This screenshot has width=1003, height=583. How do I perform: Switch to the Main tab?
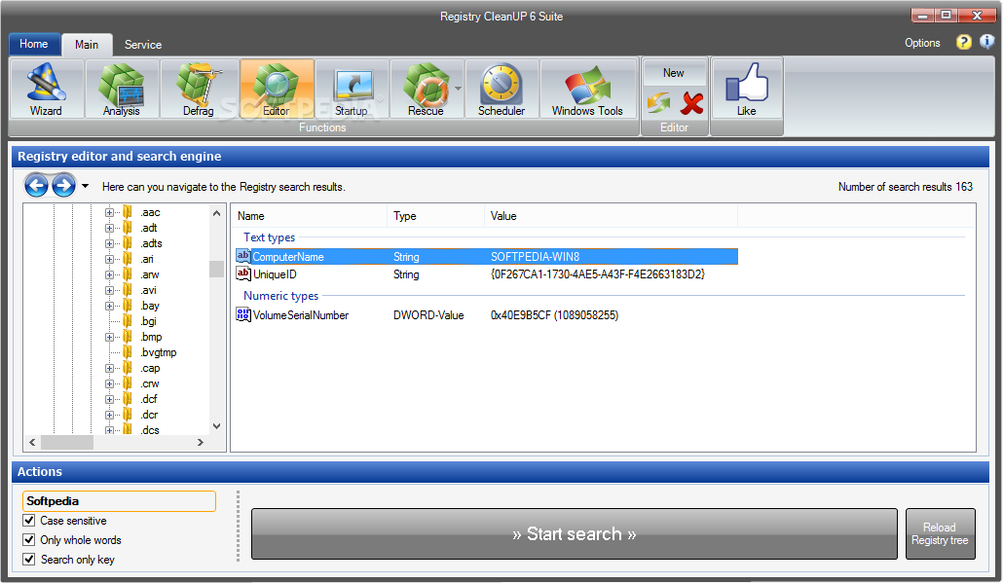click(87, 44)
